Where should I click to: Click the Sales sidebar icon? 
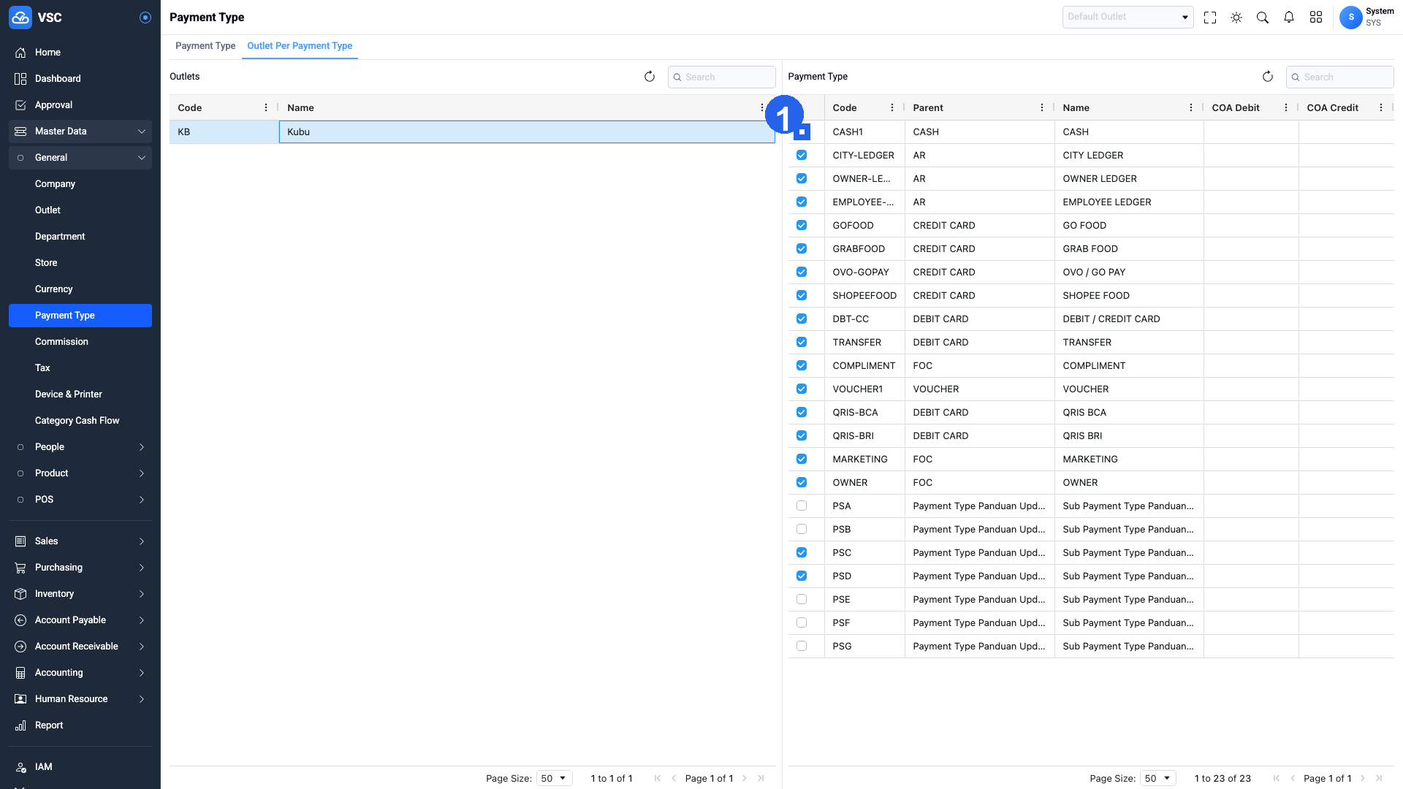click(x=20, y=541)
